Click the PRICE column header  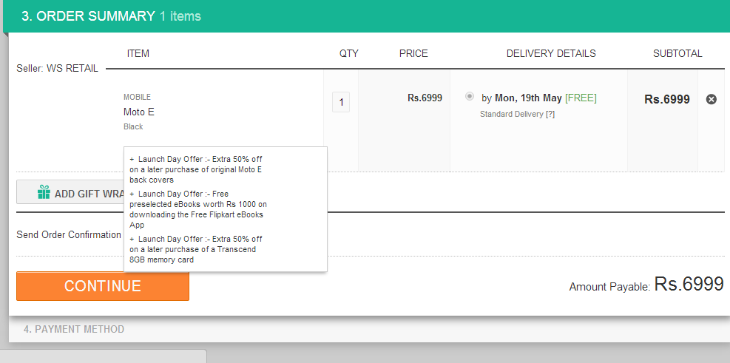coord(413,53)
